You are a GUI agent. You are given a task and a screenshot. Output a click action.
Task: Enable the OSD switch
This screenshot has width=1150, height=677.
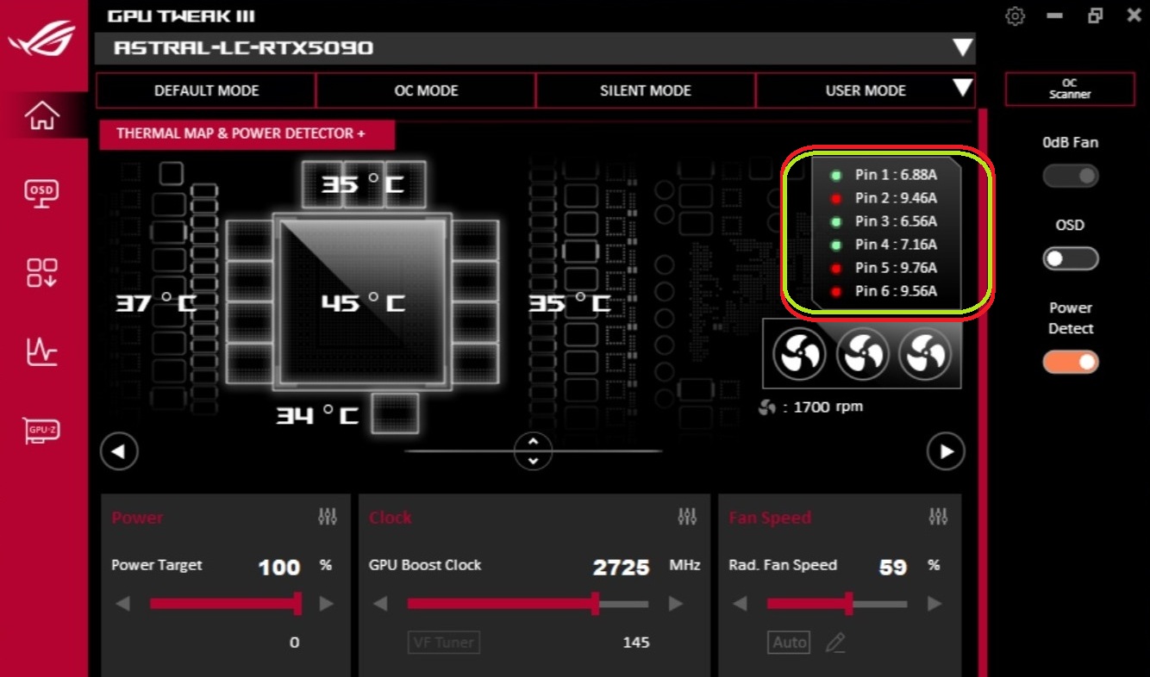click(x=1071, y=258)
